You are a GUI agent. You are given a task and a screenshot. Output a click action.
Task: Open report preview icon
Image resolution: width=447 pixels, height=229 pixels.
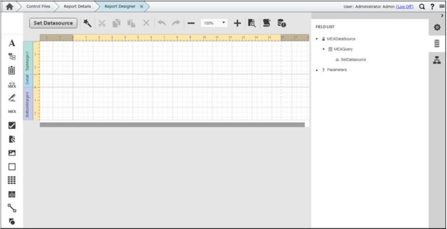[252, 24]
